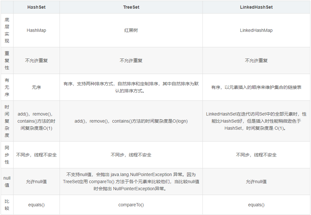Select the 底层实现 row label
311x215 pixels.
7,30
